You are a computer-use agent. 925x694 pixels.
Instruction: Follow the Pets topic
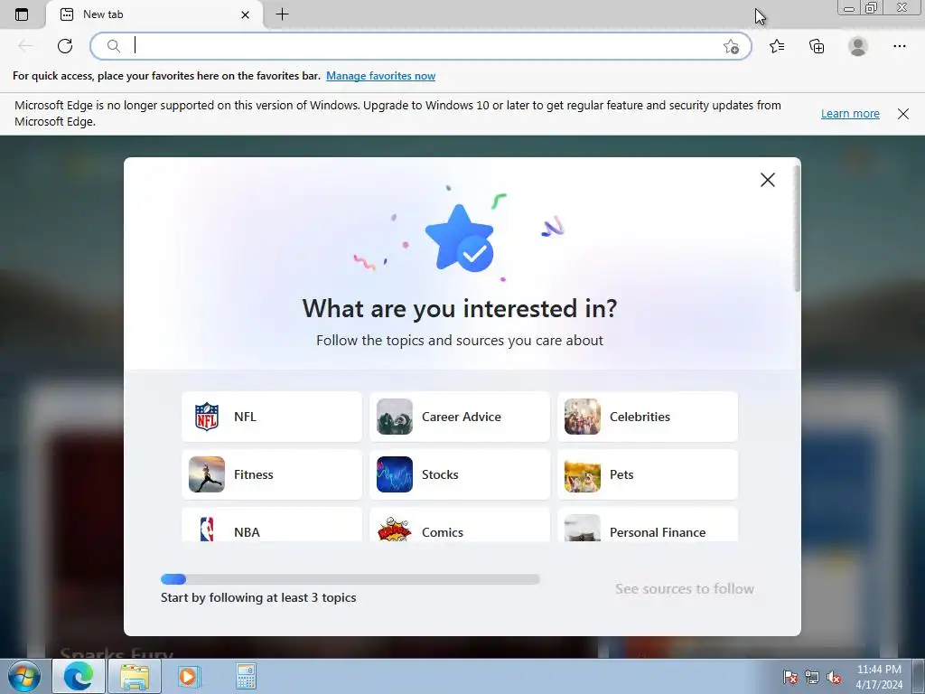[x=648, y=474]
